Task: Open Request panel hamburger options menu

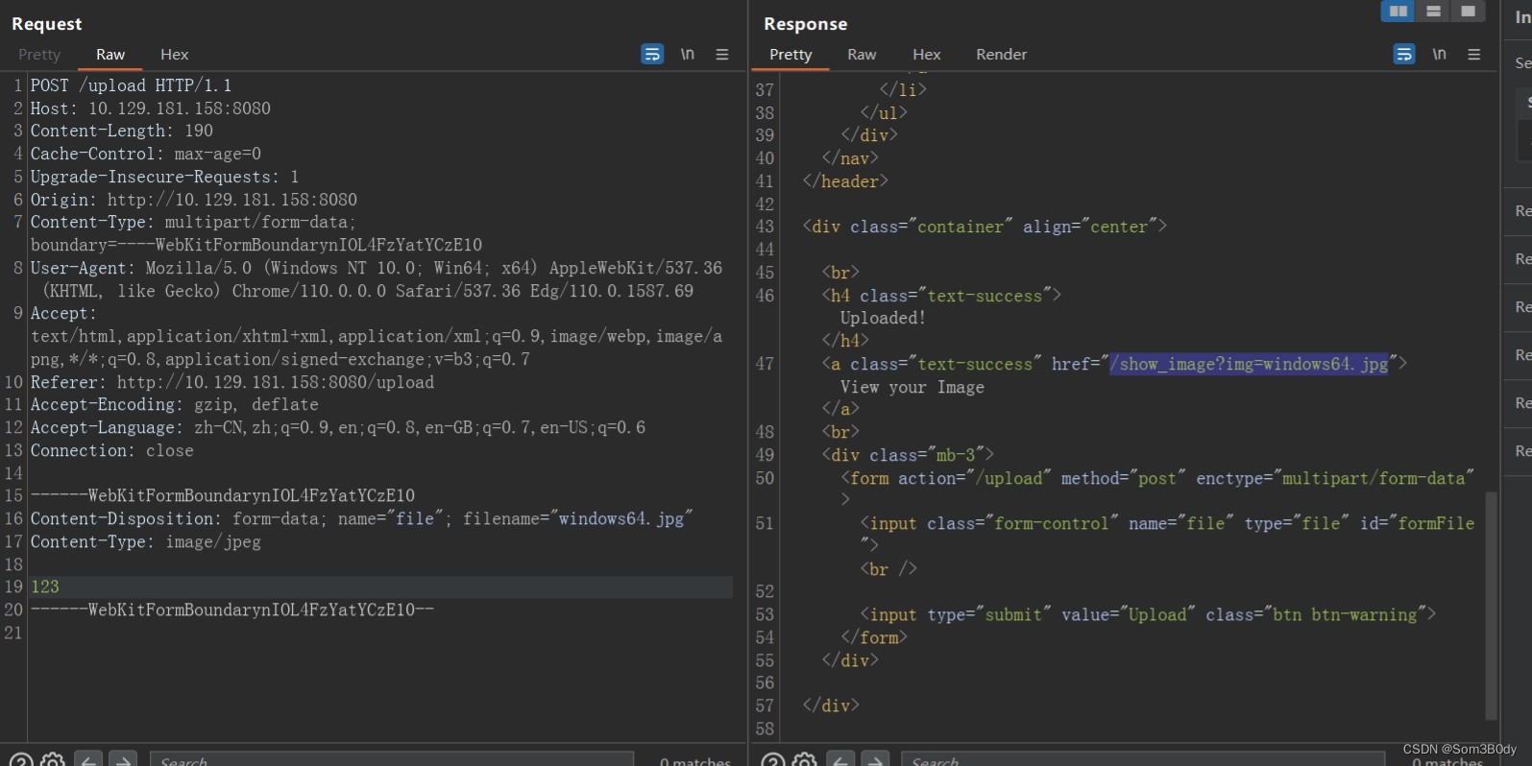Action: 722,55
